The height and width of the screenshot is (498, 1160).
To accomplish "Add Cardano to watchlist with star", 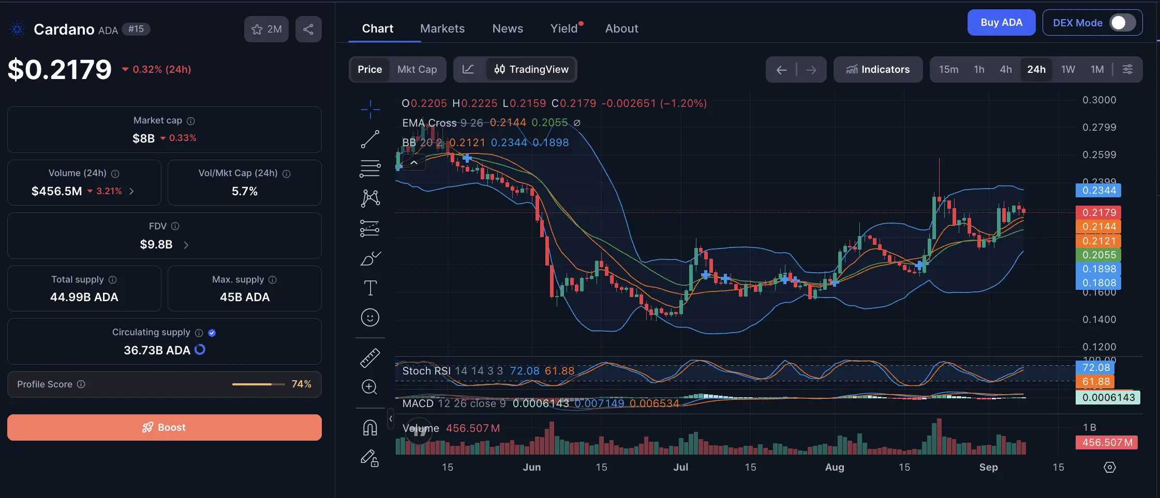I will coord(266,29).
